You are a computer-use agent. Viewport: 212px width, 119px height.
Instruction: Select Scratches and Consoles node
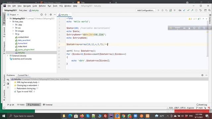(x=22, y=59)
